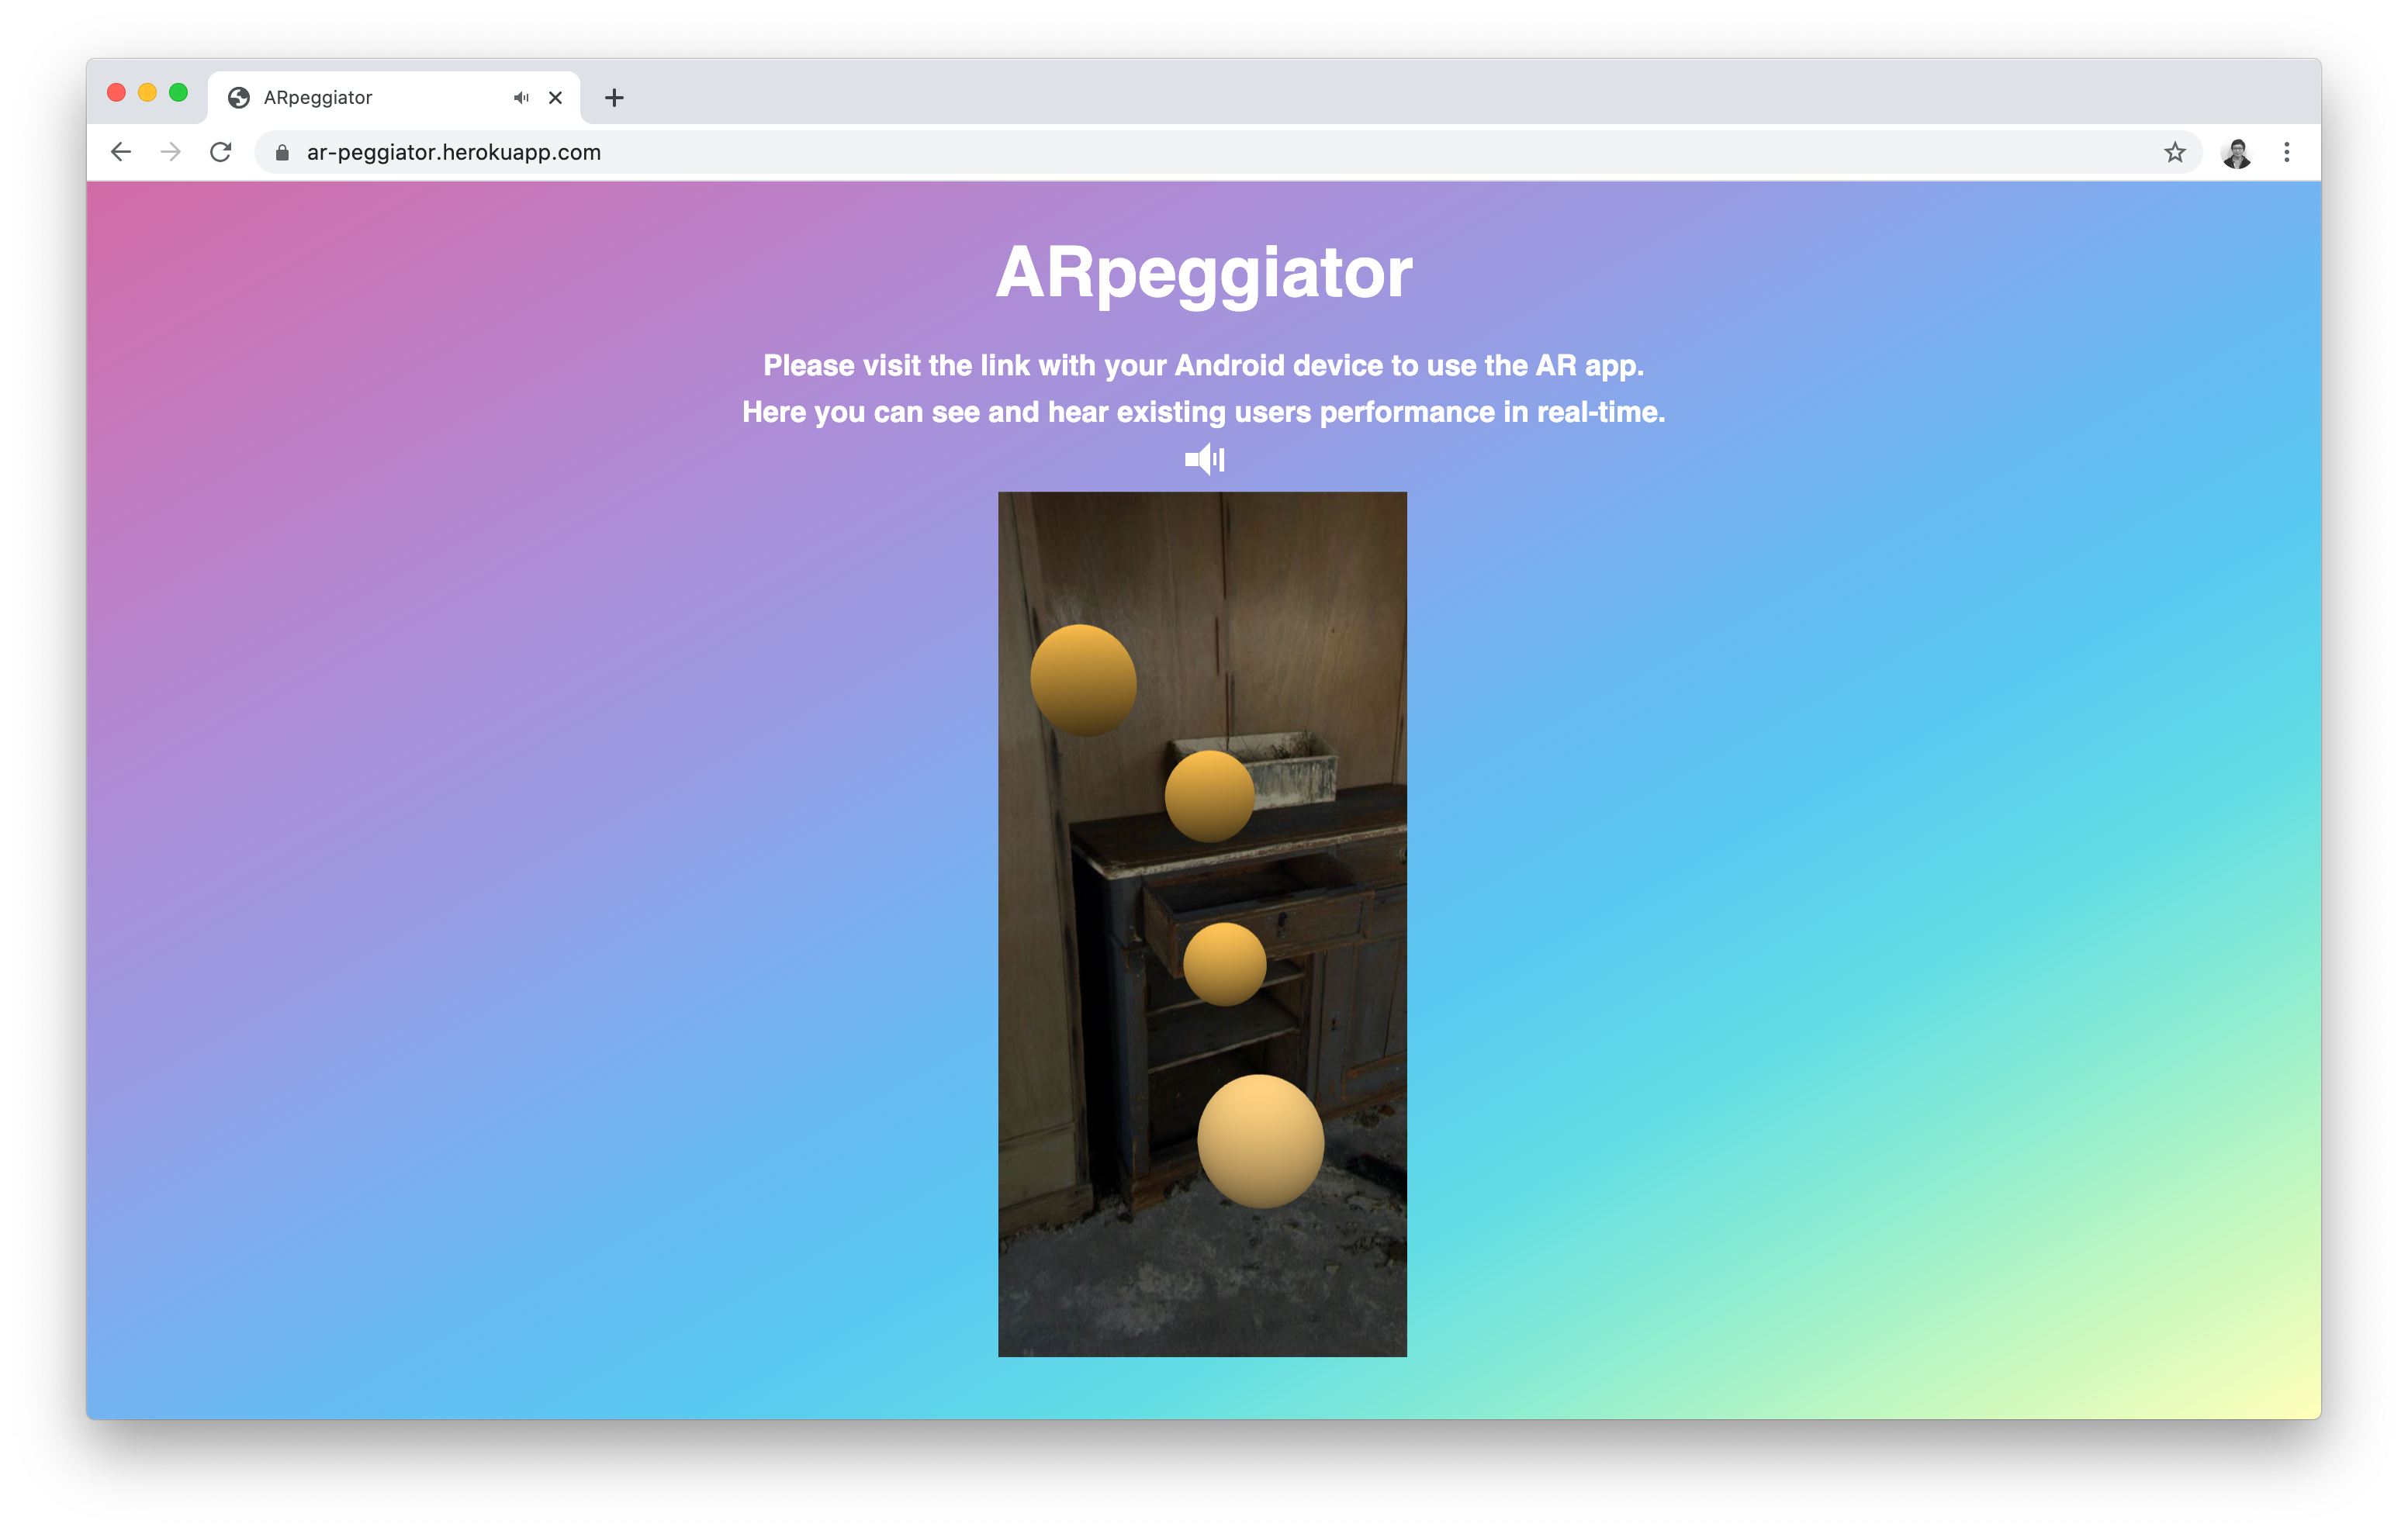Open the Chrome three-dot menu

(x=2286, y=152)
